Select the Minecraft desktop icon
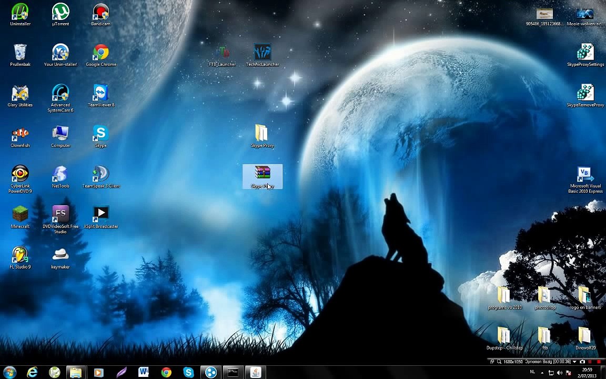 tap(20, 217)
